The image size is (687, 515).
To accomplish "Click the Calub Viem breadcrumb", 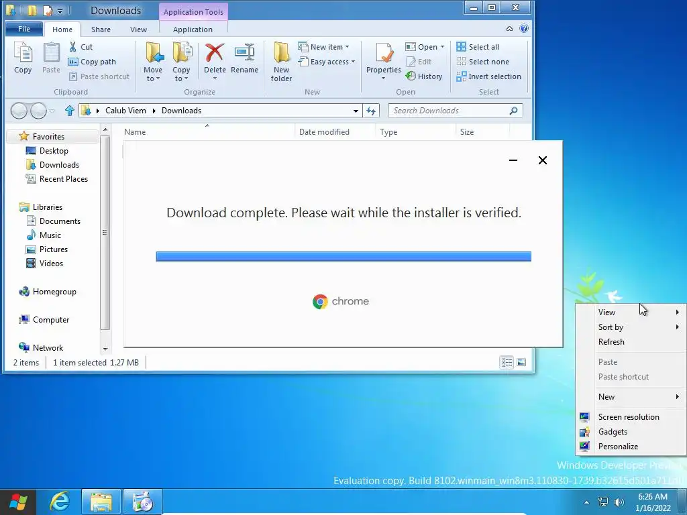I will tap(125, 111).
